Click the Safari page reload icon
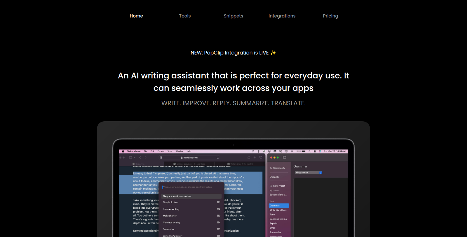Viewport: 467px width, 237px height. (218, 158)
